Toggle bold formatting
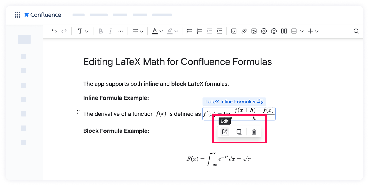This screenshot has width=369, height=186. (x=101, y=31)
